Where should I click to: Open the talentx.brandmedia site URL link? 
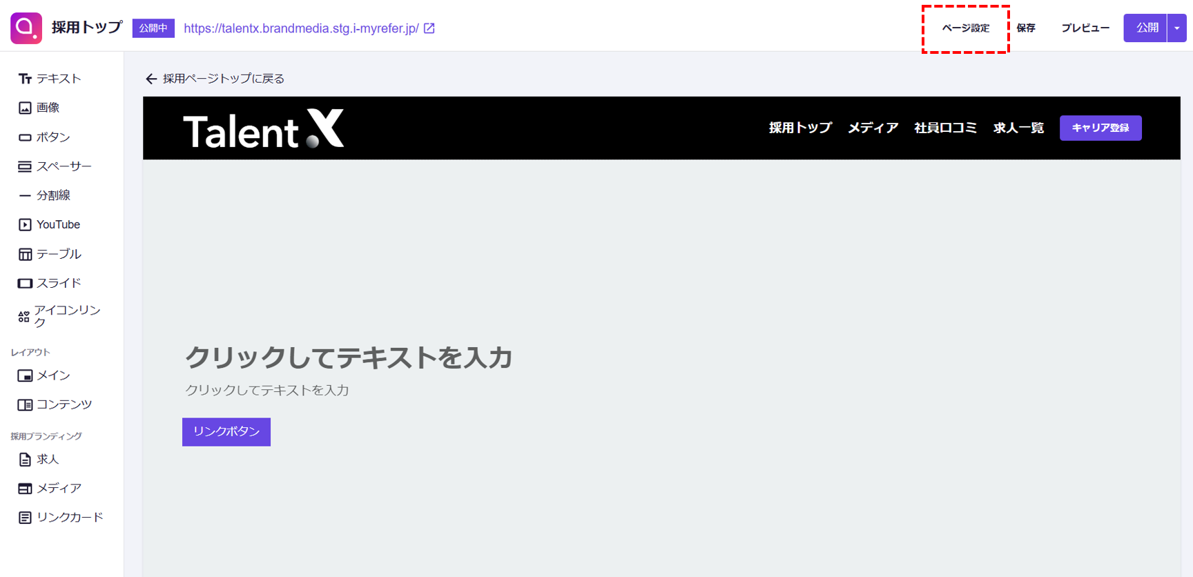tap(302, 28)
